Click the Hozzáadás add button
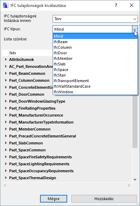140x206 pixels. 104,199
